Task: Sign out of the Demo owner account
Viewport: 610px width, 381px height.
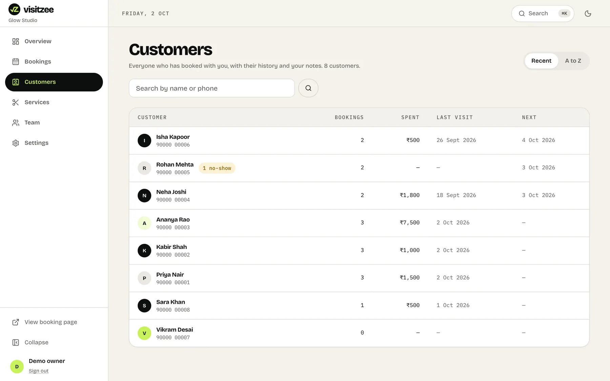Action: [x=39, y=371]
